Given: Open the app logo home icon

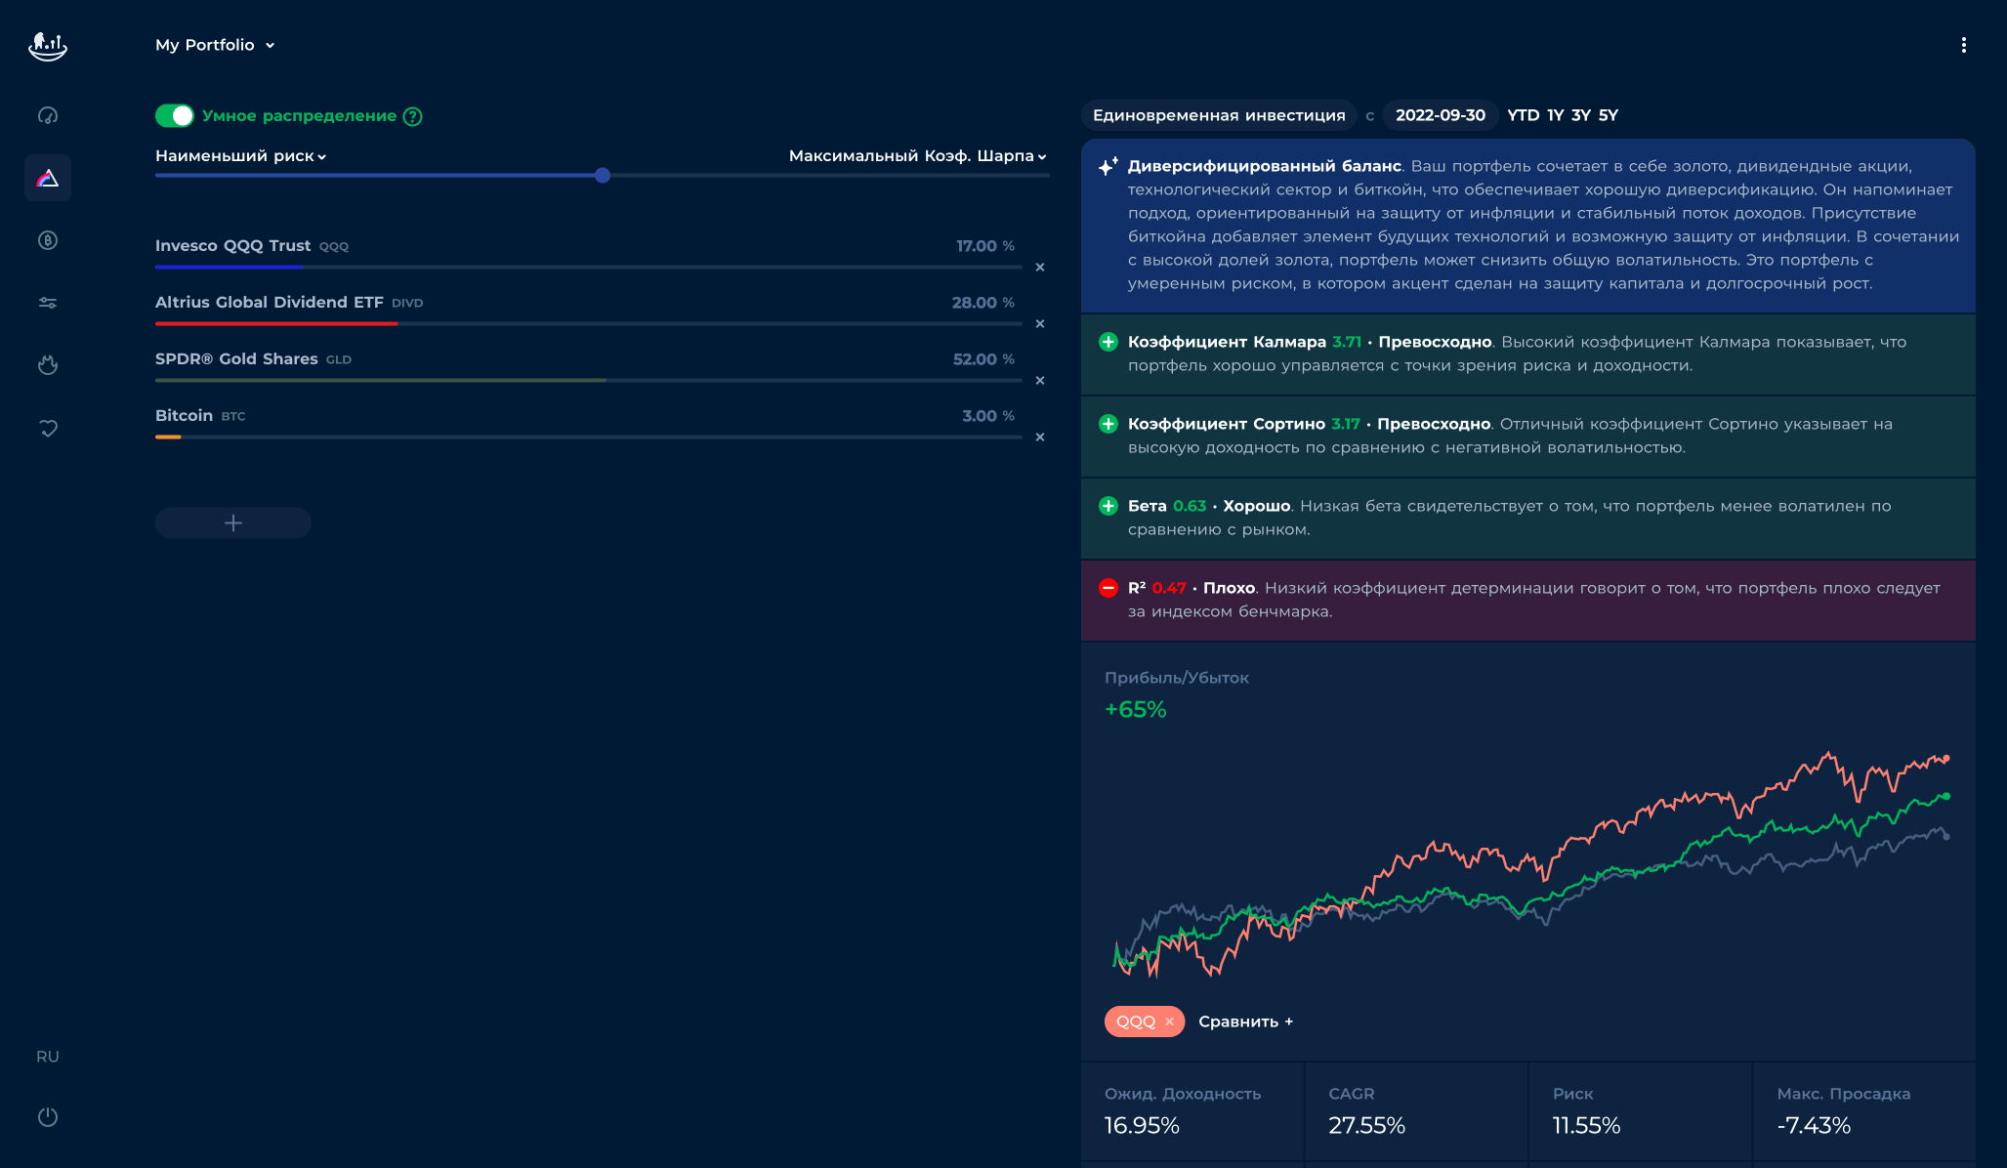Looking at the screenshot, I should click(48, 46).
